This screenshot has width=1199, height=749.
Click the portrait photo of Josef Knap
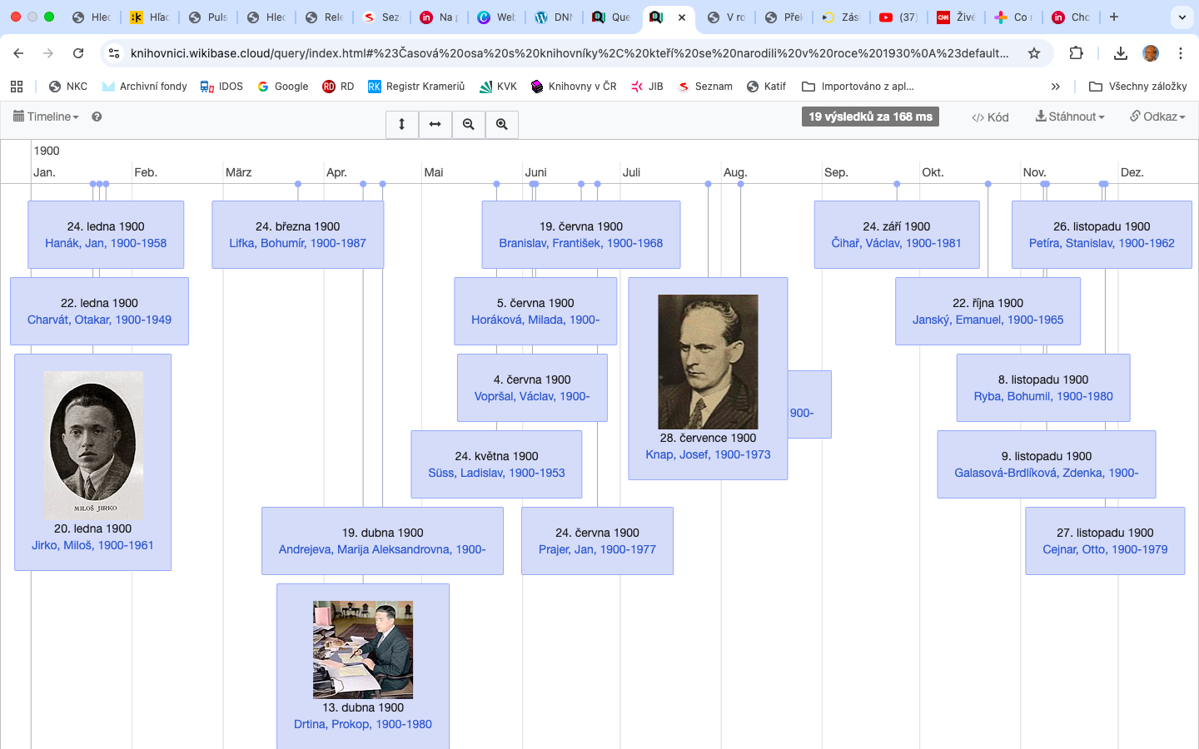pos(708,361)
